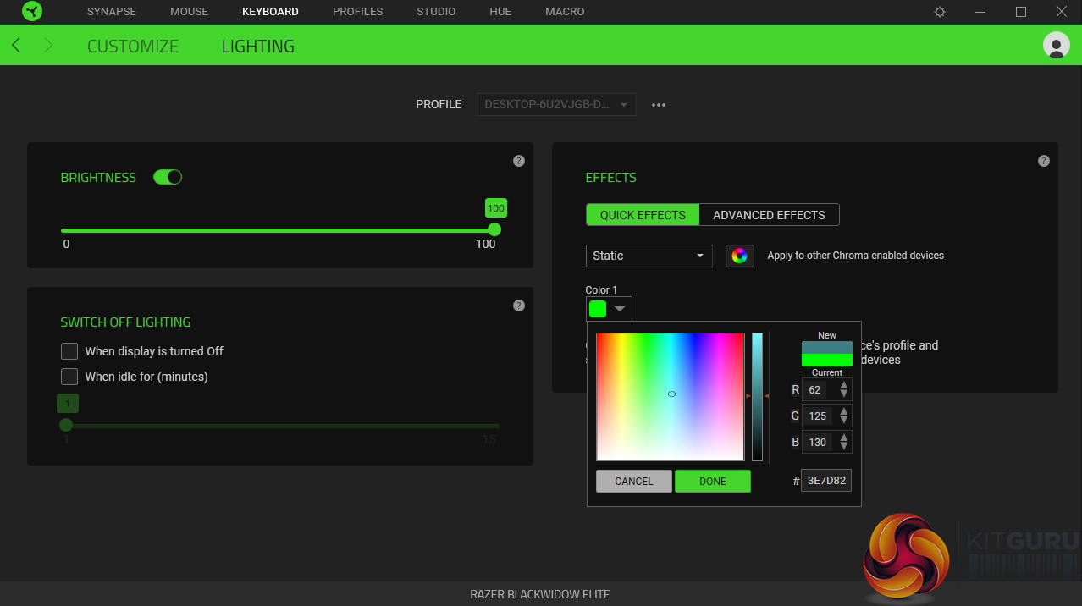Click the Chroma color wheel icon
Image resolution: width=1082 pixels, height=606 pixels.
[x=740, y=256]
